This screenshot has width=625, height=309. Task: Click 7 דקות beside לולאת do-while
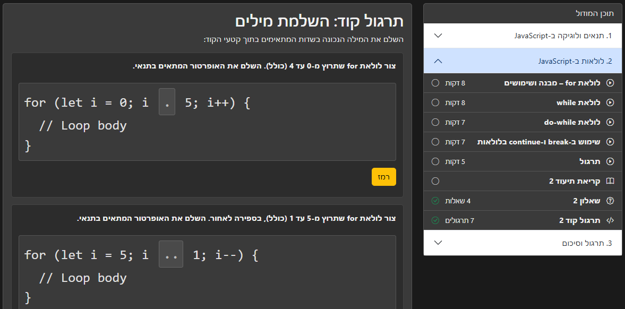coord(455,122)
